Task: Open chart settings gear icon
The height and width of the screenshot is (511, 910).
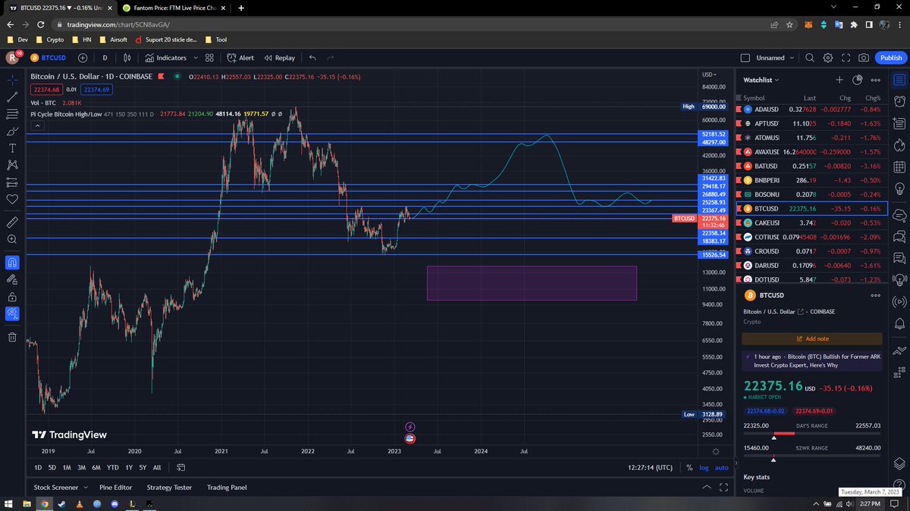Action: (828, 58)
